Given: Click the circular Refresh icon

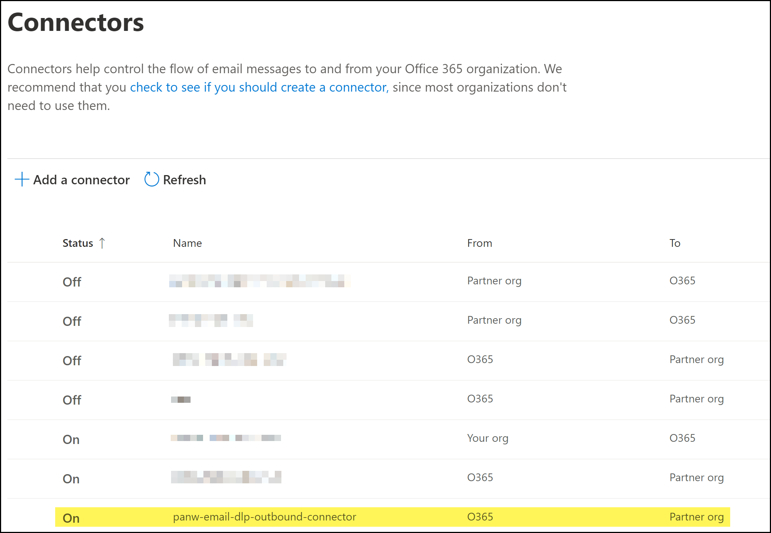Looking at the screenshot, I should click(151, 180).
